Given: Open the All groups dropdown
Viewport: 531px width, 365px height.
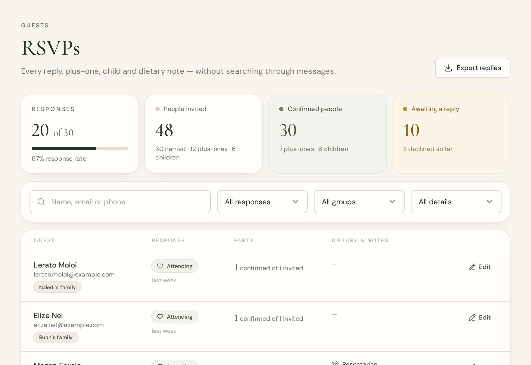Looking at the screenshot, I should point(359,202).
